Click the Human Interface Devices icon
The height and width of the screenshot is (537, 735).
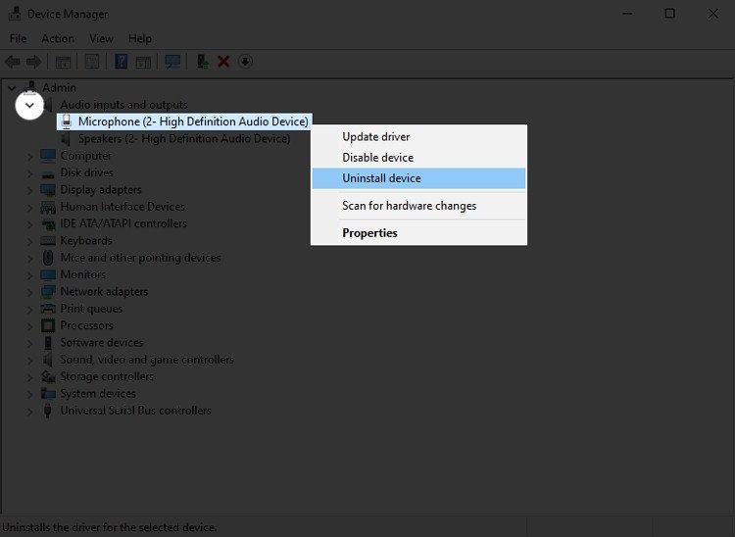(48, 207)
